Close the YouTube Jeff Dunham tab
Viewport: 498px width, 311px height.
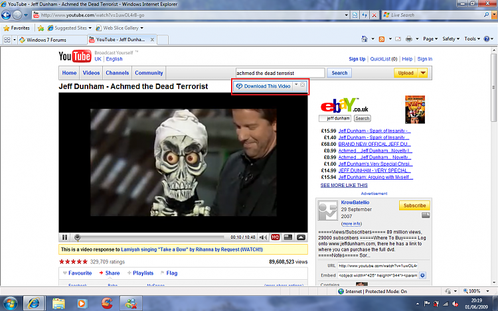152,40
